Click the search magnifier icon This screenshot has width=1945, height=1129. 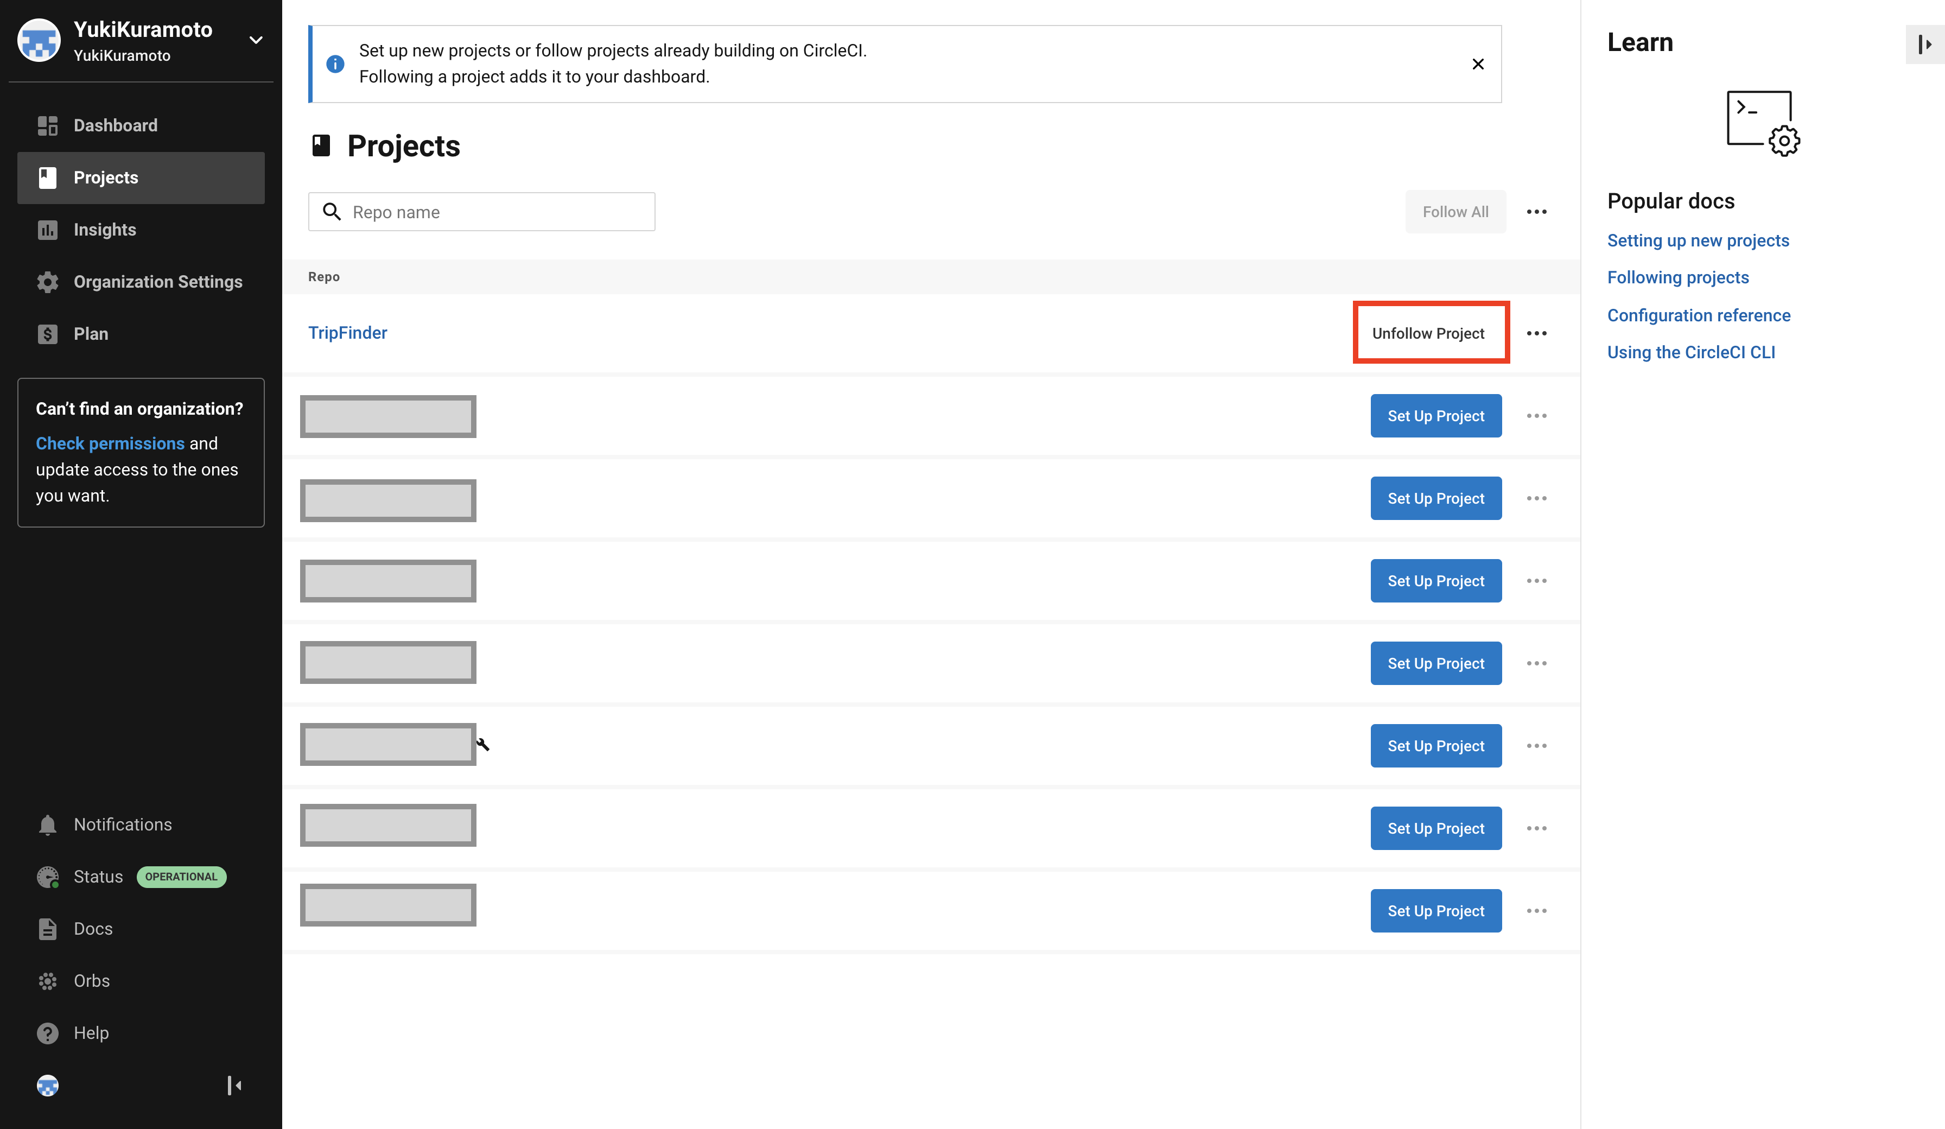click(x=332, y=212)
